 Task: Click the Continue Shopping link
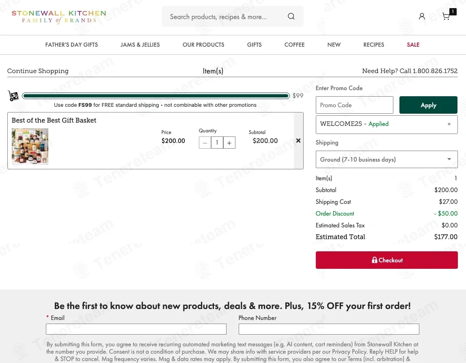click(38, 71)
